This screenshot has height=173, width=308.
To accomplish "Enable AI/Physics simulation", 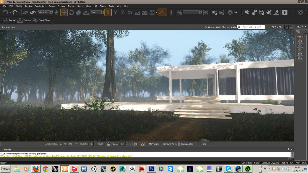I will point(153,144).
